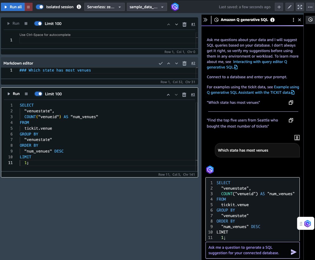Move markdown cell #2 up
315x260 pixels.
point(169,63)
